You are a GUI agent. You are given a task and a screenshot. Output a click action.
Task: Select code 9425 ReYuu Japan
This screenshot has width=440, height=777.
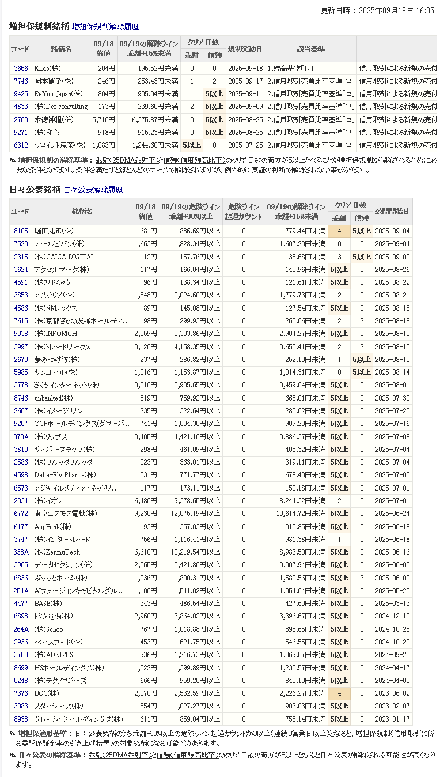click(x=21, y=94)
